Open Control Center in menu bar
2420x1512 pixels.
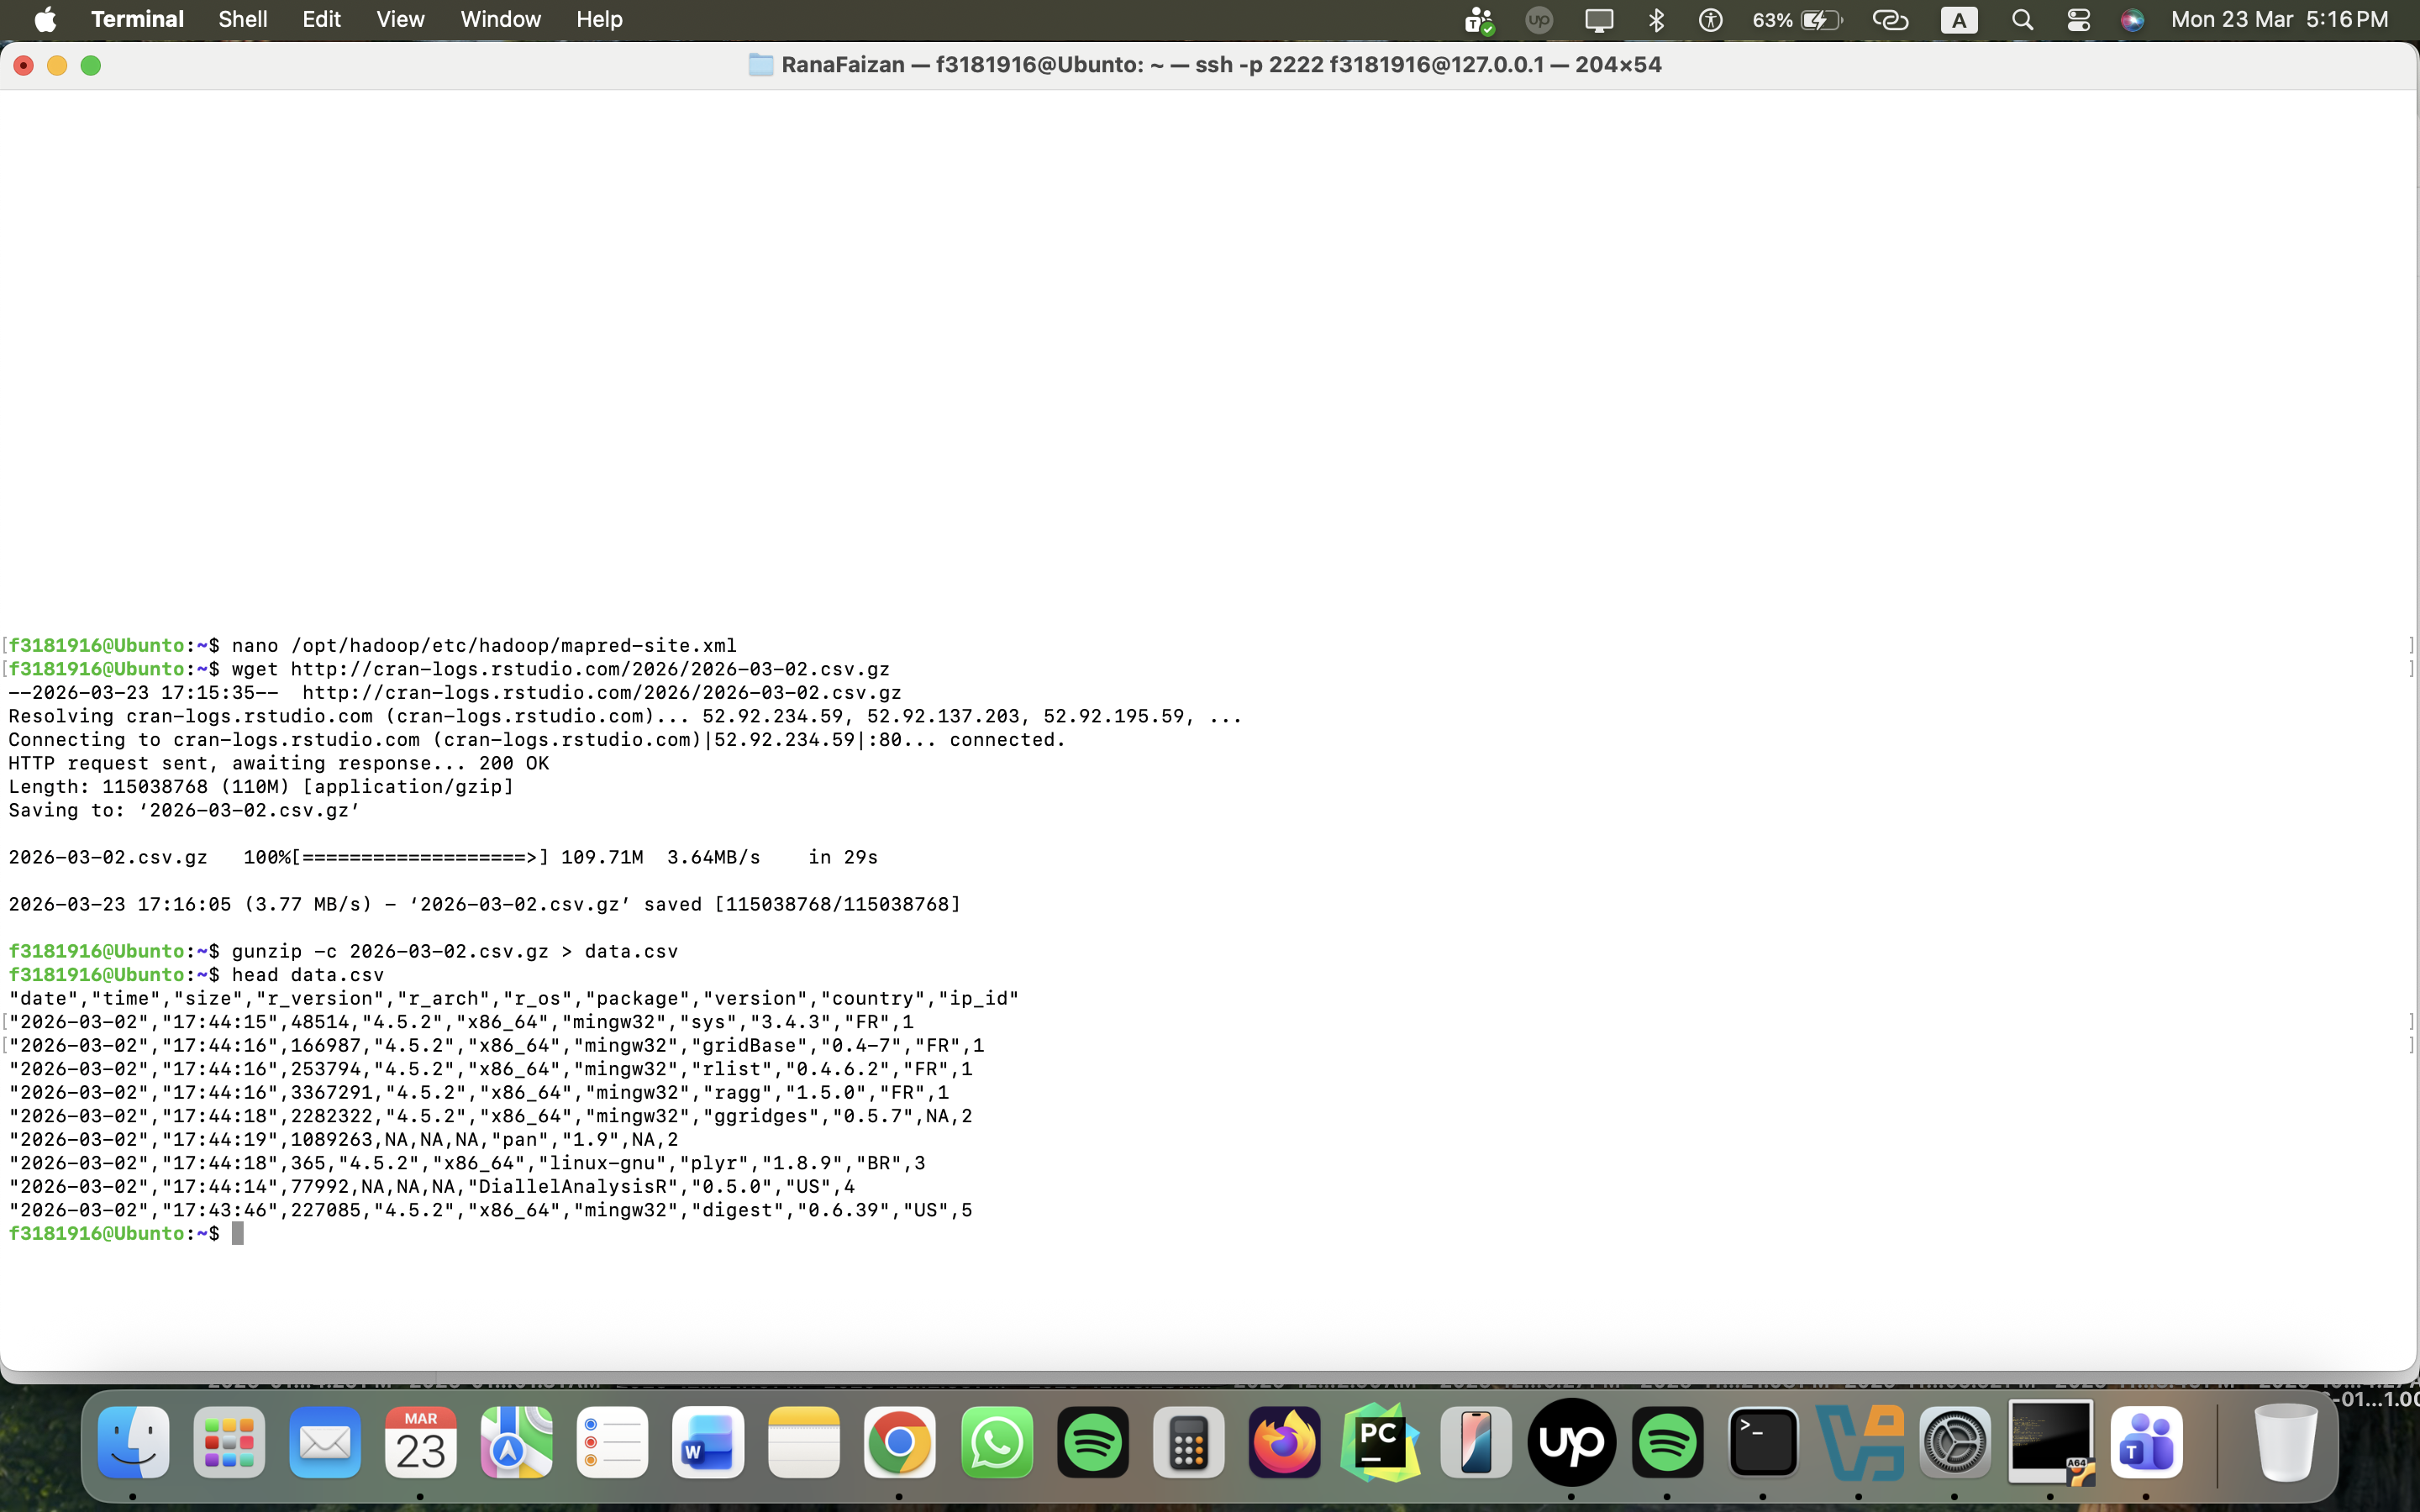tap(2078, 19)
